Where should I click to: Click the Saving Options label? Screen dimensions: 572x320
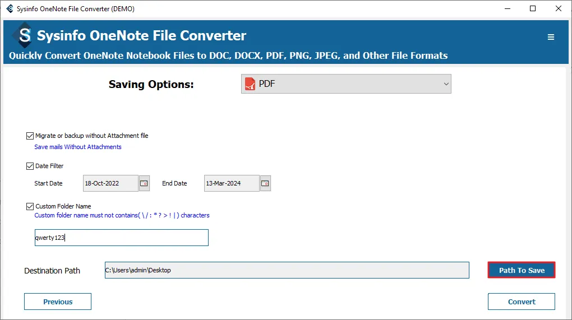(x=151, y=84)
